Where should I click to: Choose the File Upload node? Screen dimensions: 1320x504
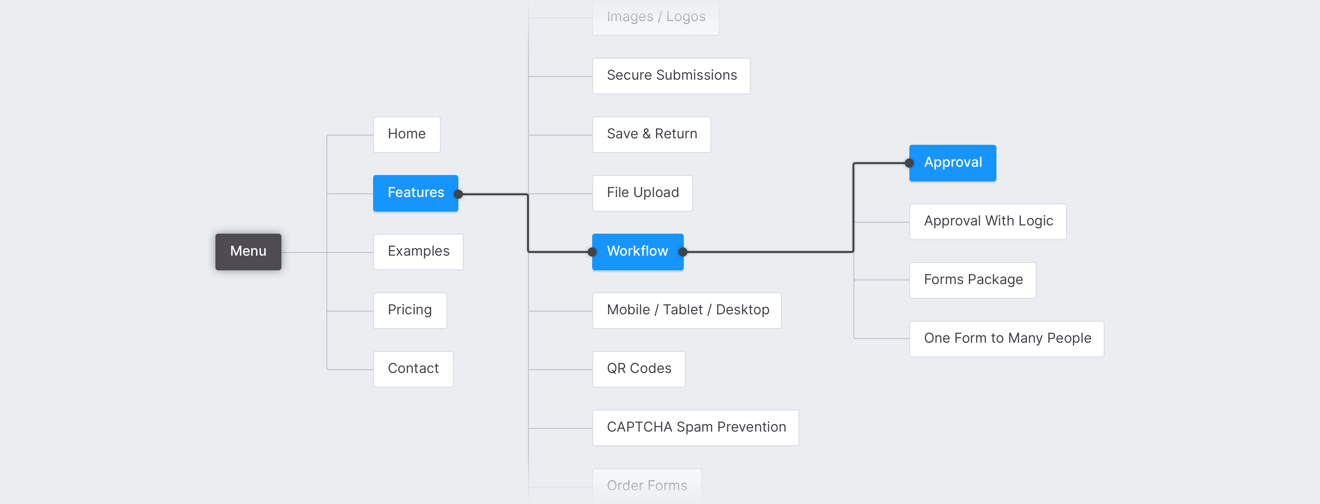tap(642, 193)
